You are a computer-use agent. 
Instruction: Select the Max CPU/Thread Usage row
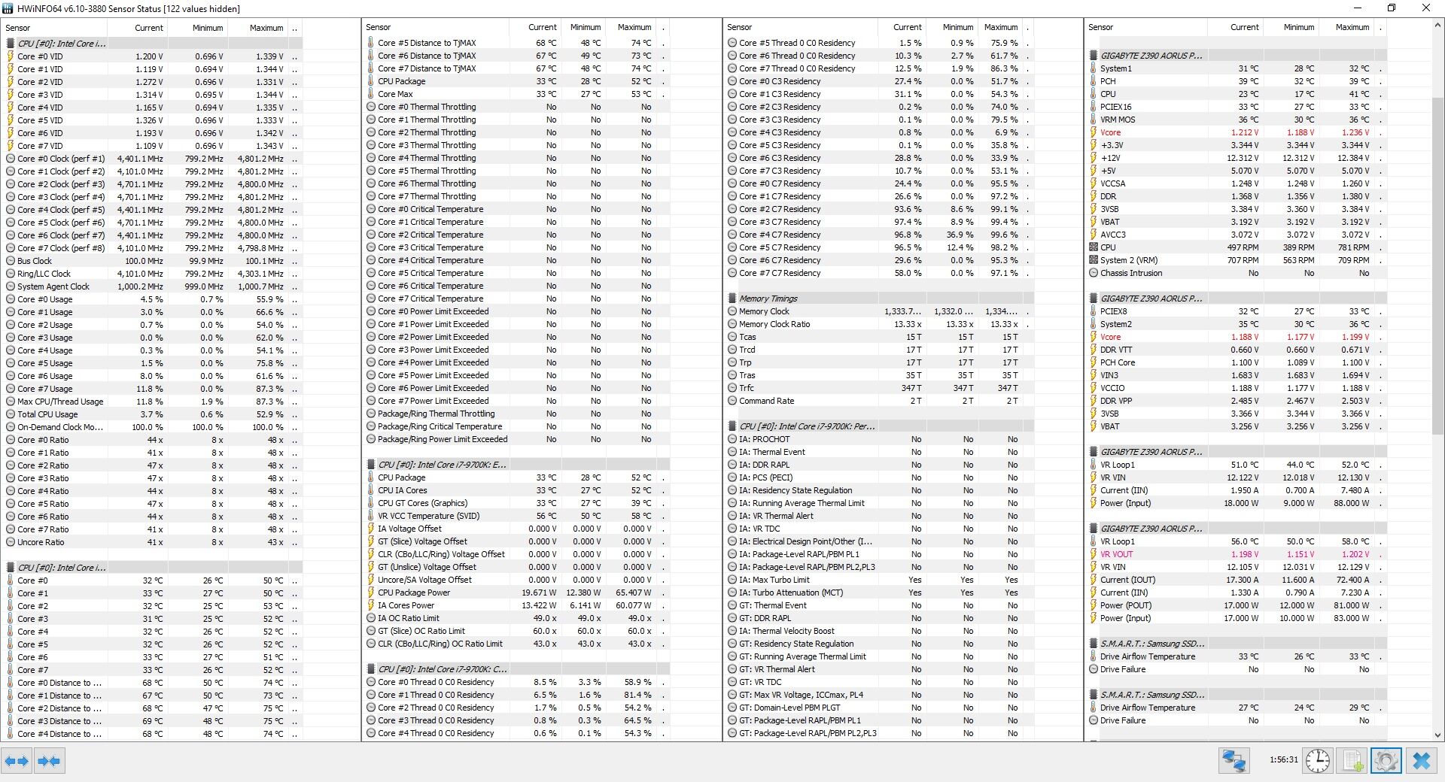[x=152, y=402]
